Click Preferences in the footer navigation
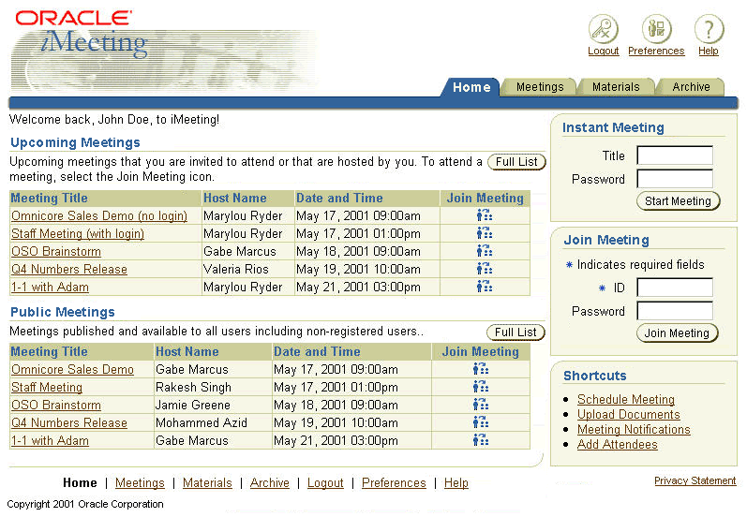Viewport: 747px width, 517px height. coord(394,482)
